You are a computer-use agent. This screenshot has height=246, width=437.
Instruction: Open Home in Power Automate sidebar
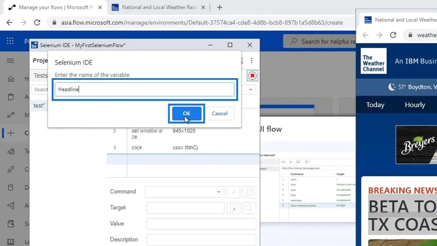coord(10,79)
